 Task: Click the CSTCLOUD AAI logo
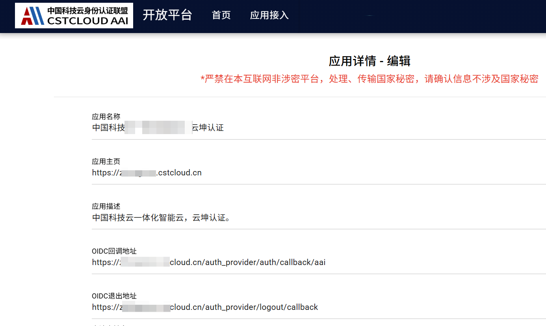tap(74, 16)
